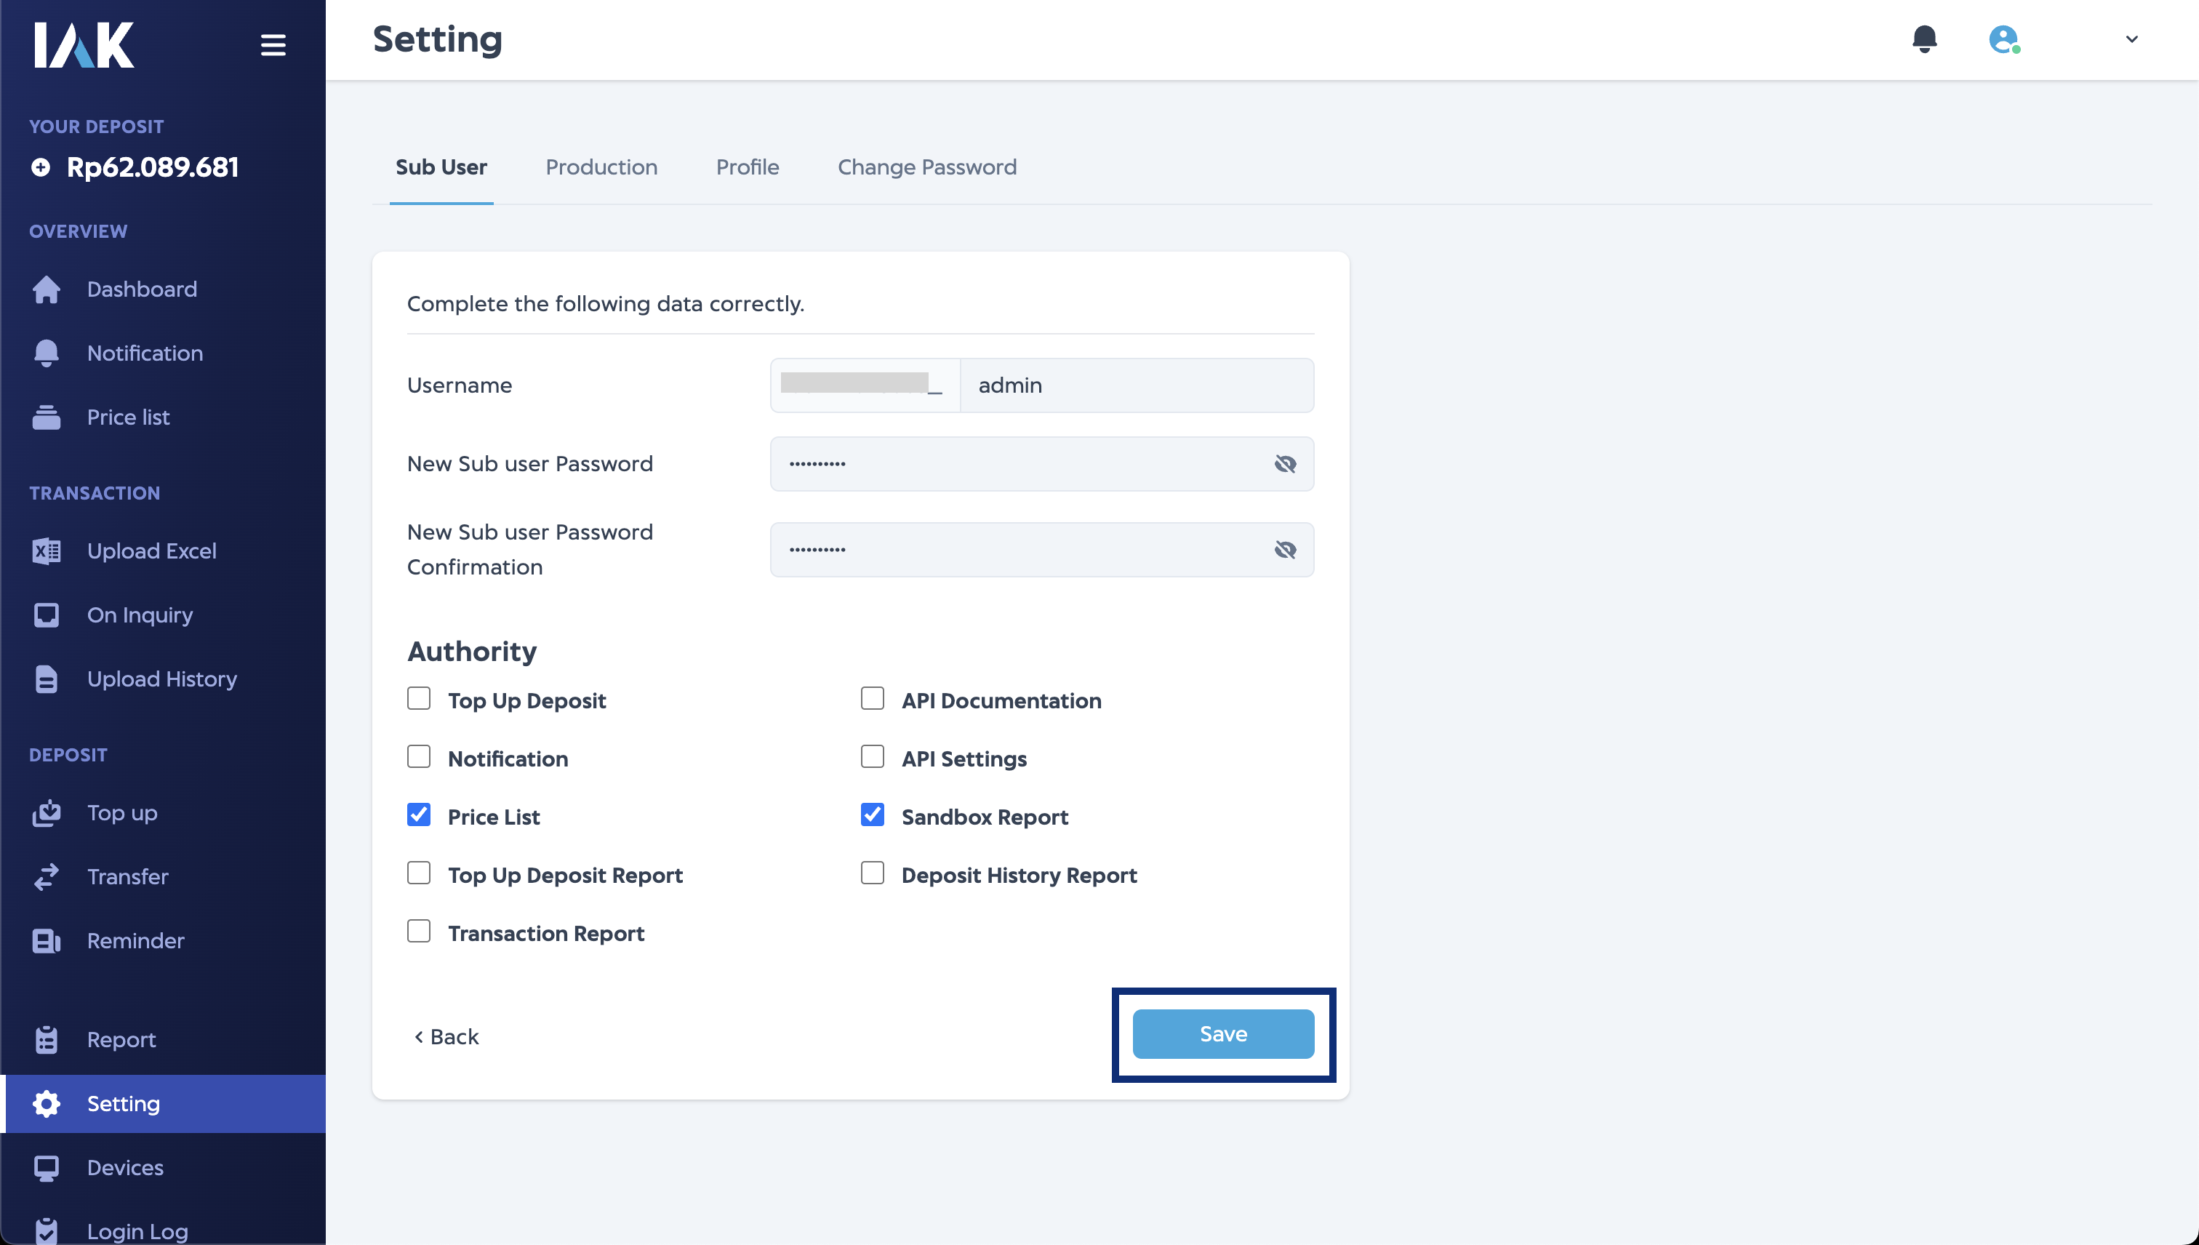
Task: Disable the Sandbox Report checkbox
Action: coord(871,814)
